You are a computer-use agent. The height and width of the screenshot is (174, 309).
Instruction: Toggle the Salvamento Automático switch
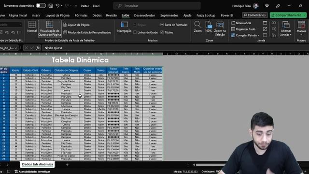pos(41,6)
